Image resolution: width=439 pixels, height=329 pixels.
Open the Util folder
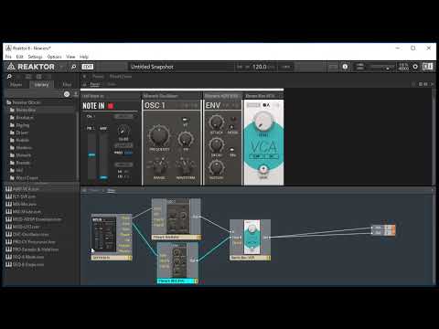click(19, 170)
